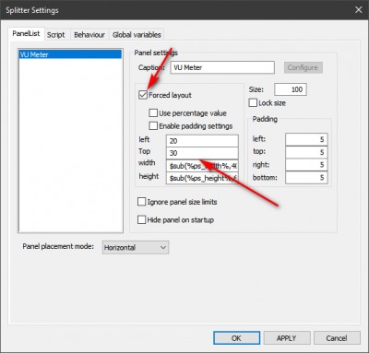The width and height of the screenshot is (369, 353).
Task: Select the PanelList tab
Action: point(26,34)
